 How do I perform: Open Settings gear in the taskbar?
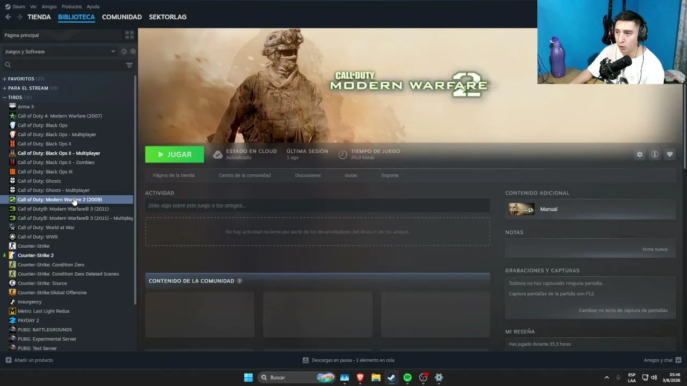(439, 377)
